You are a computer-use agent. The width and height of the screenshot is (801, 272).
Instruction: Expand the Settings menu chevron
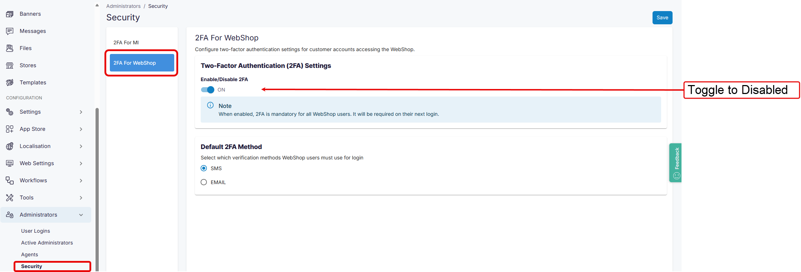coord(81,112)
